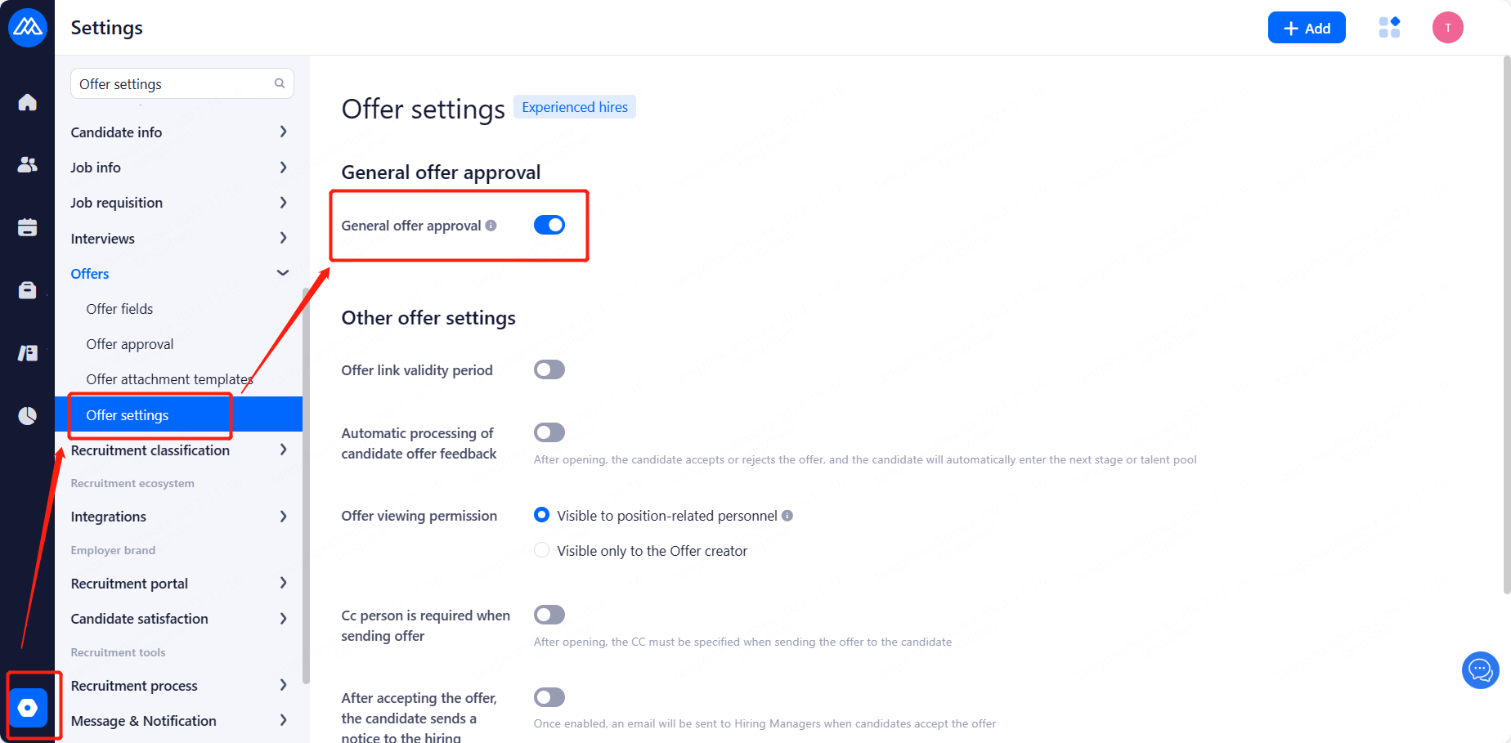
Task: Open the Offer fields menu item
Action: click(x=120, y=309)
